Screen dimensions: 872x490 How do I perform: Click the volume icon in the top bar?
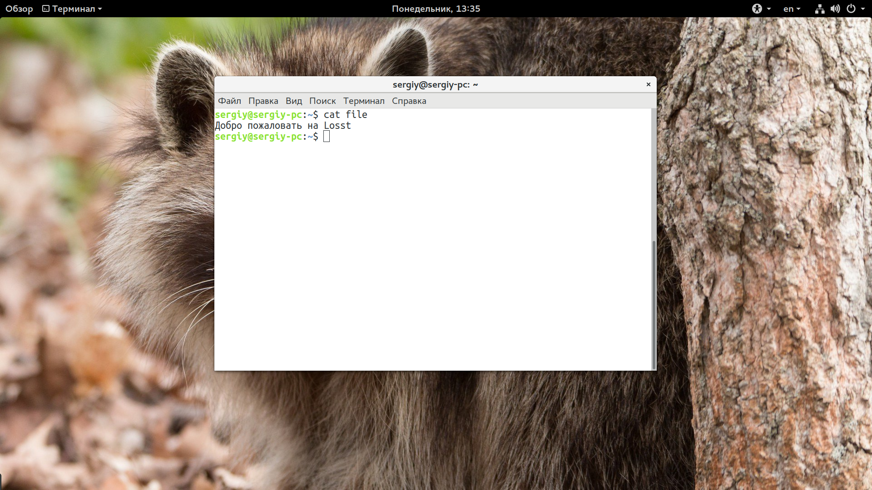pos(835,9)
